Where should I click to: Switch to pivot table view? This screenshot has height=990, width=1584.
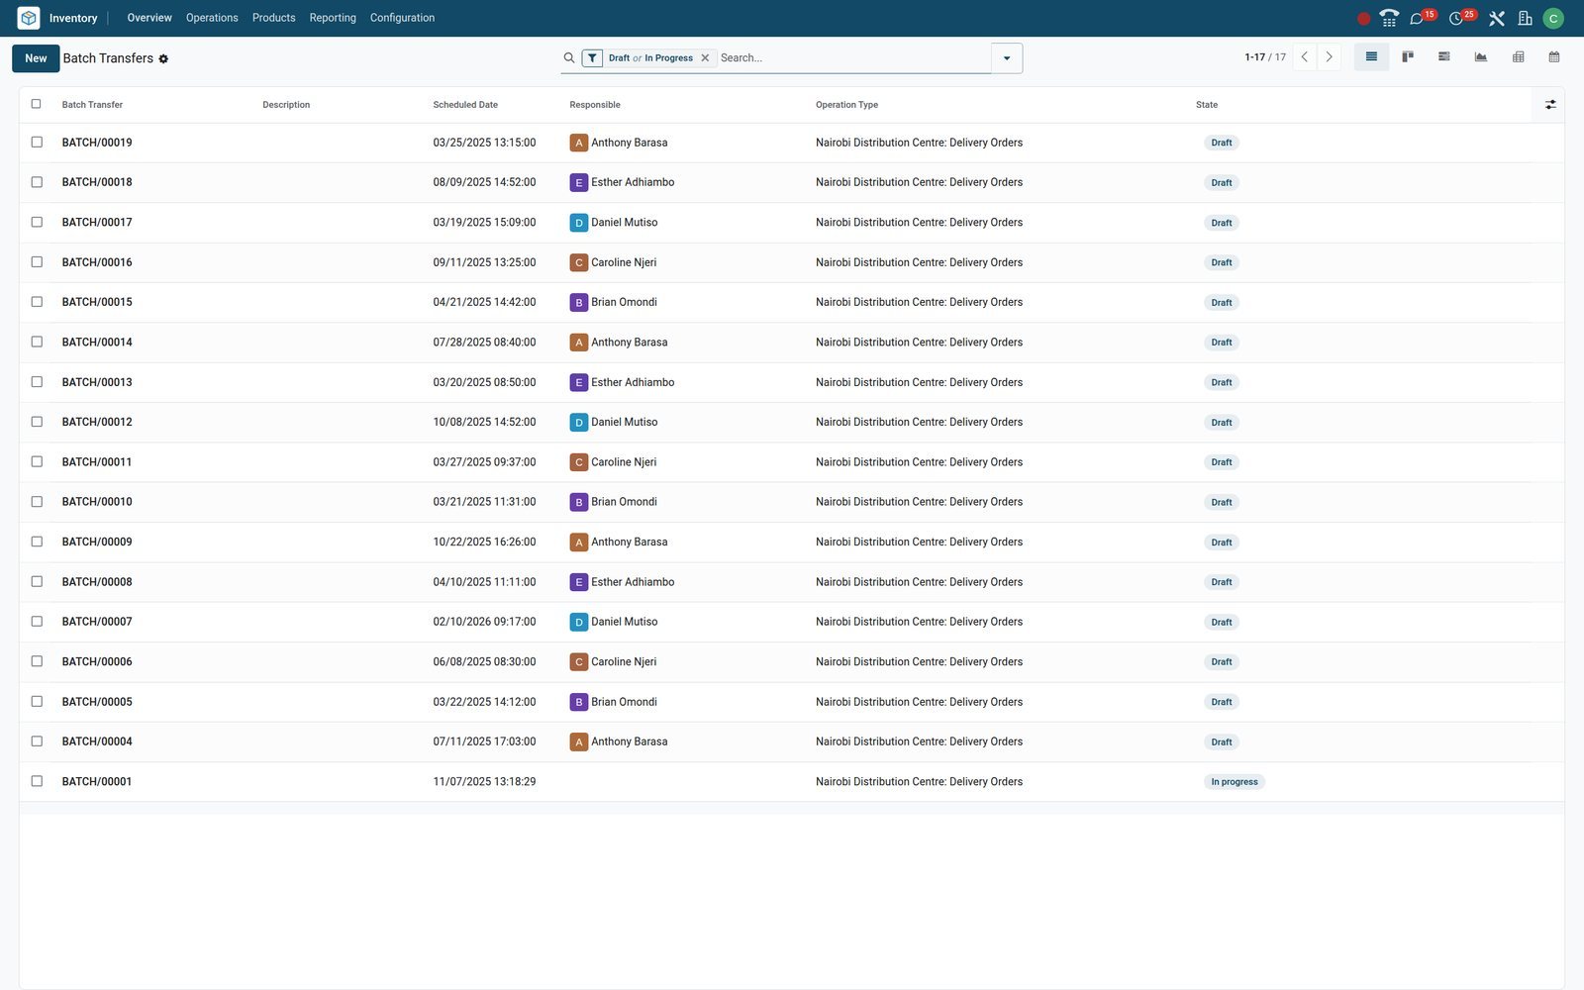[x=1518, y=57]
